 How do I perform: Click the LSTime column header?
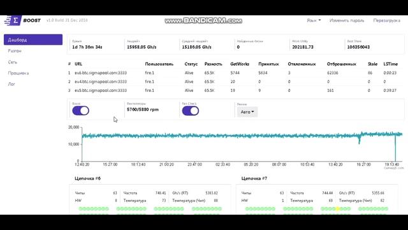(391, 64)
